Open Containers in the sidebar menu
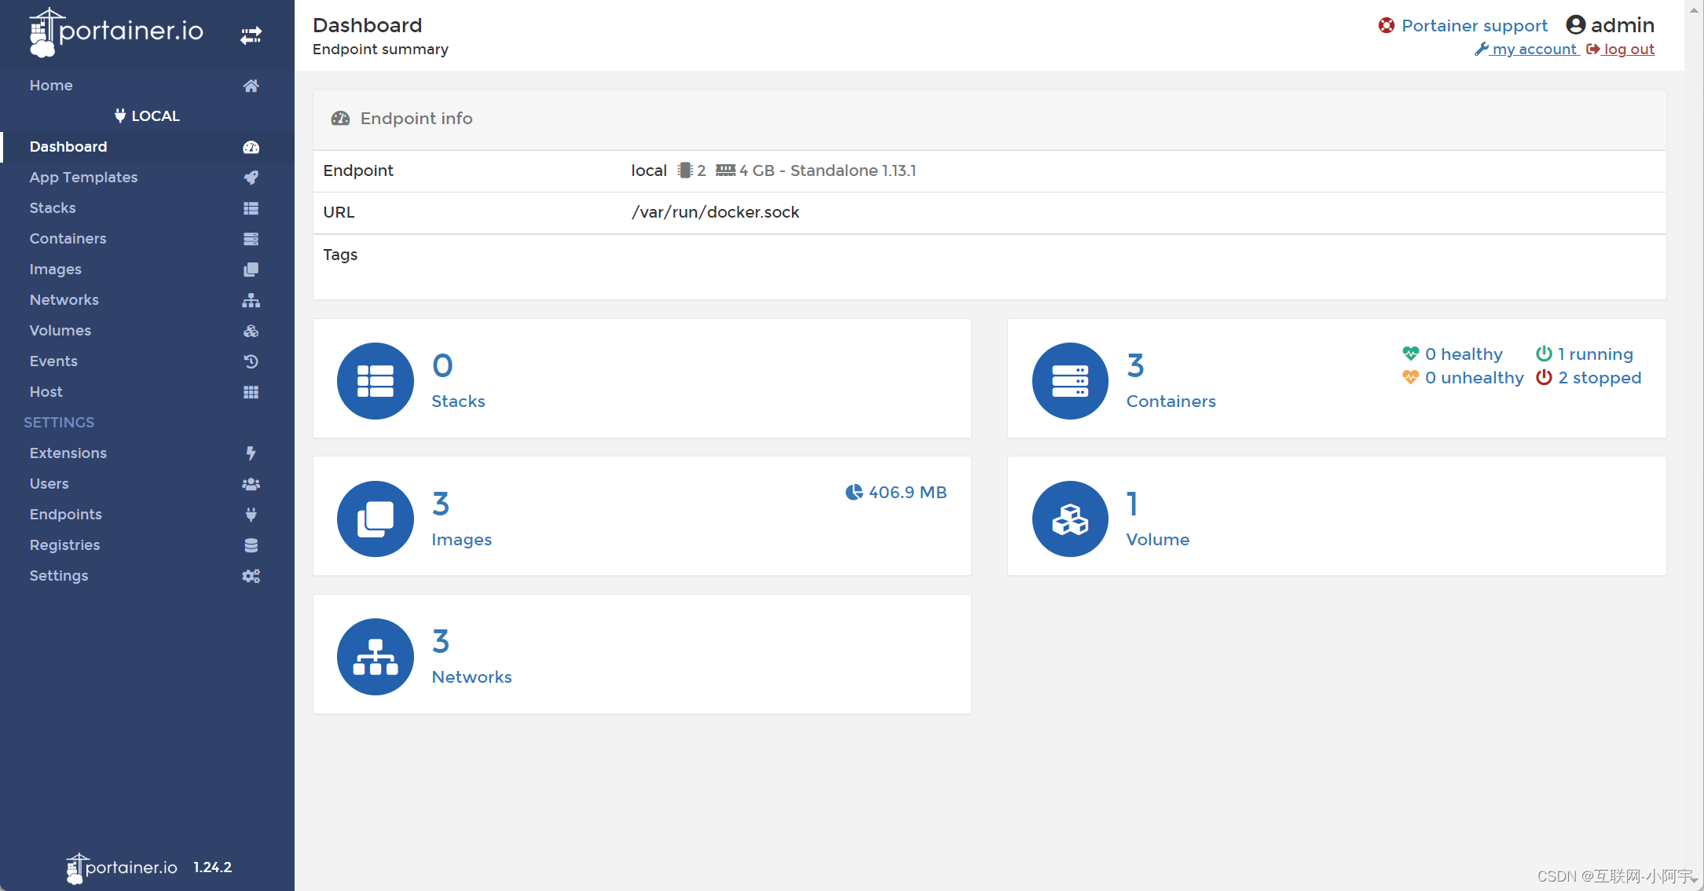Image resolution: width=1704 pixels, height=891 pixels. coord(68,239)
